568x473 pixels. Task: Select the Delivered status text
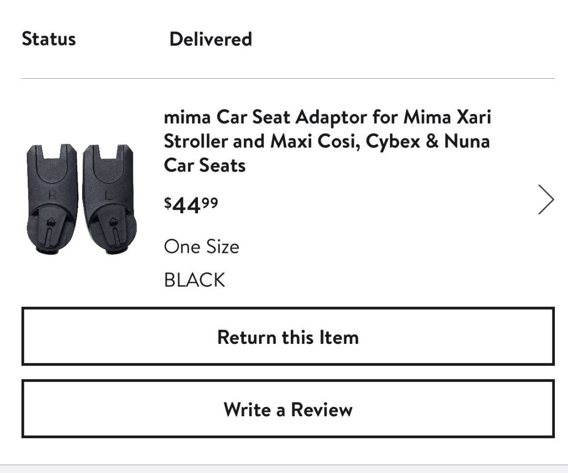pos(210,39)
